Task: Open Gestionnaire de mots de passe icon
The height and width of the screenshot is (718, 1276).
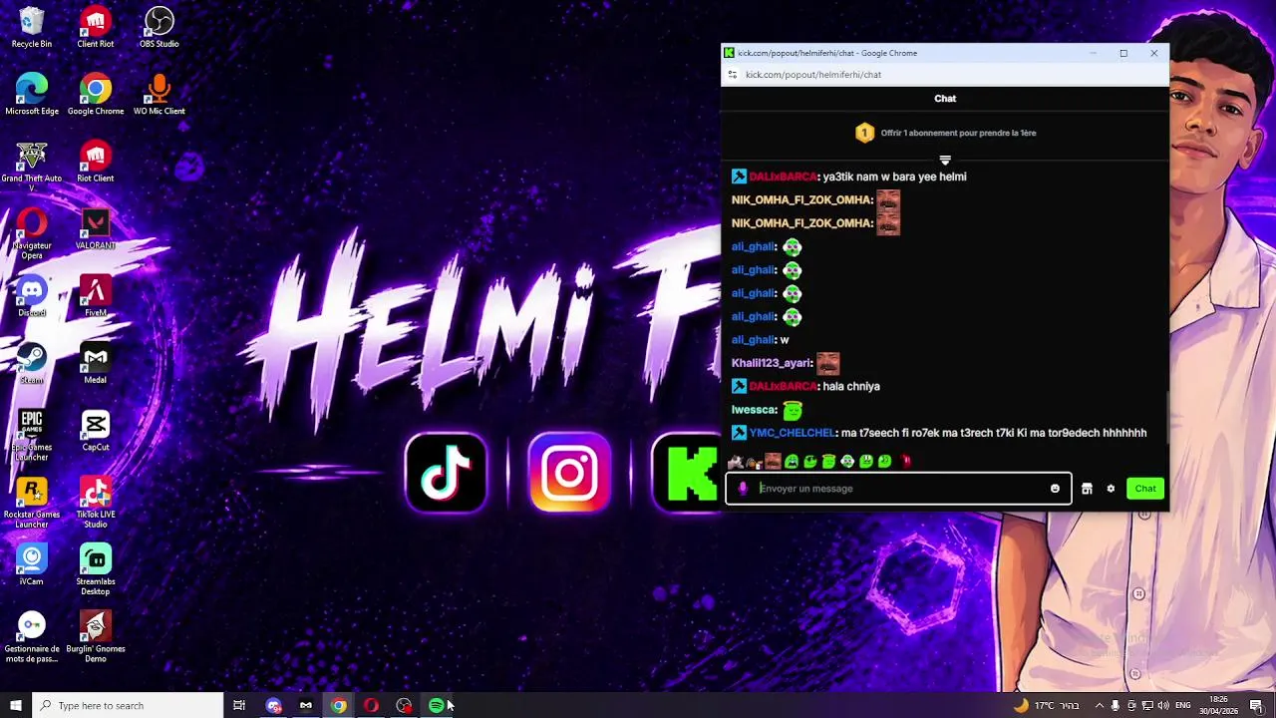Action: click(x=32, y=637)
